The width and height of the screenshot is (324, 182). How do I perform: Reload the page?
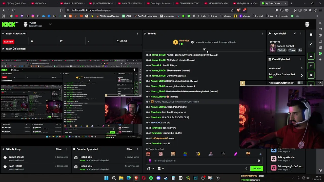[14, 10]
